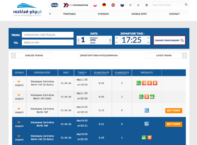Click the left arrow beside Earlier Trains
Image resolution: width=197 pixels, height=145 pixels.
(x=14, y=56)
